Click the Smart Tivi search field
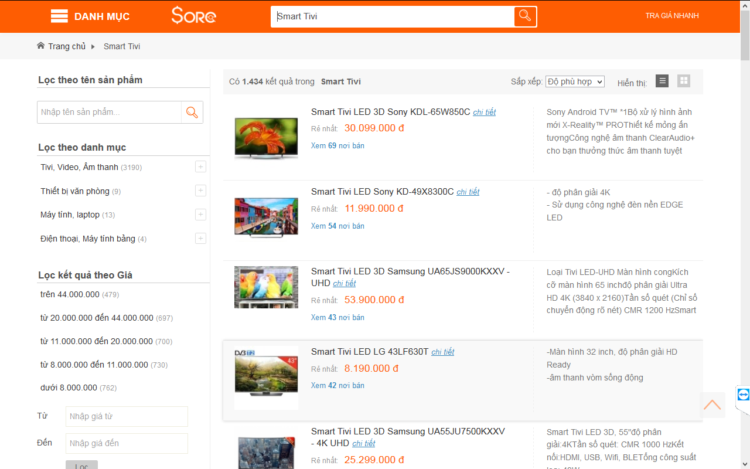Viewport: 750px width, 469px height. pos(393,16)
